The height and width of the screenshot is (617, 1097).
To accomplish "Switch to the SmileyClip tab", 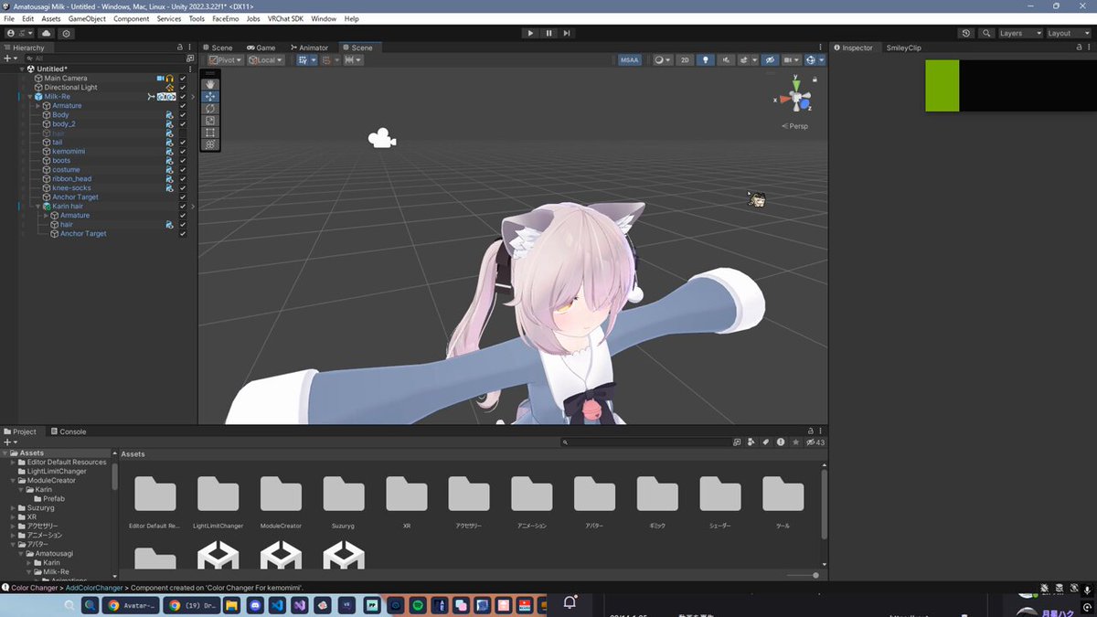I will (x=903, y=48).
